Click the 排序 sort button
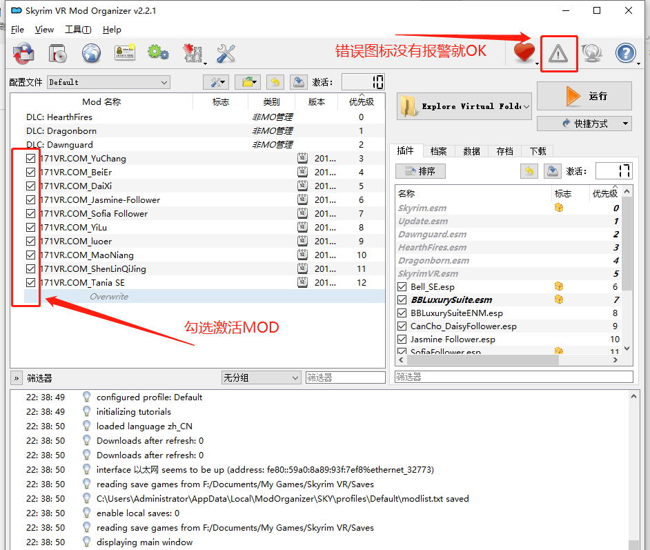The image size is (650, 550). [x=420, y=171]
